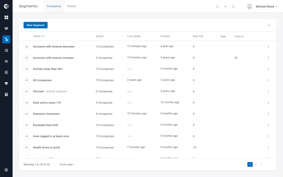Open the playbooks play icon in sidebar
283x177 pixels.
point(6,72)
